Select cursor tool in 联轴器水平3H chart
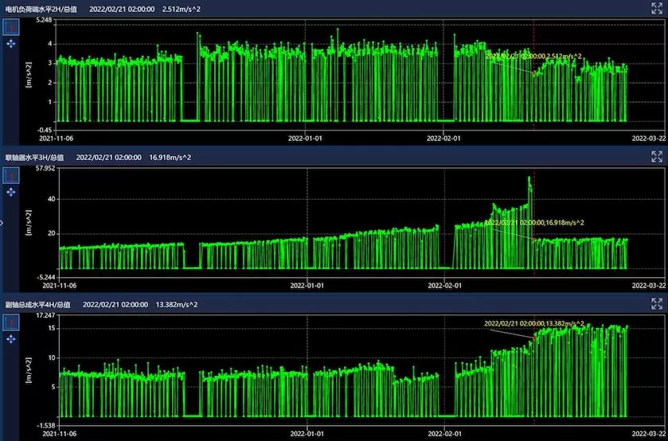This screenshot has width=668, height=441. coord(11,174)
